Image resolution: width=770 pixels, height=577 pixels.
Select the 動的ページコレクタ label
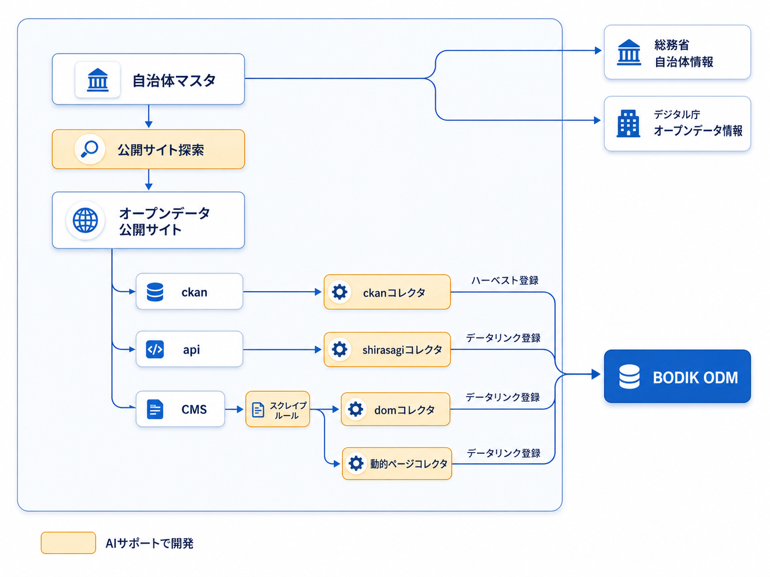pyautogui.click(x=409, y=464)
